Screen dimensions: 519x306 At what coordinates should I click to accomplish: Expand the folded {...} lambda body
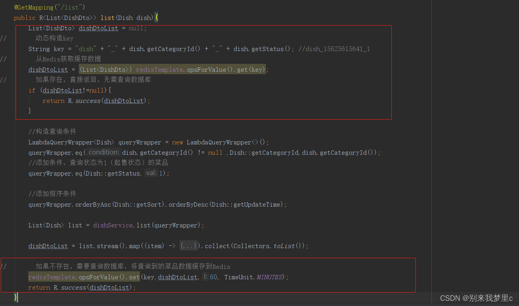click(x=188, y=246)
